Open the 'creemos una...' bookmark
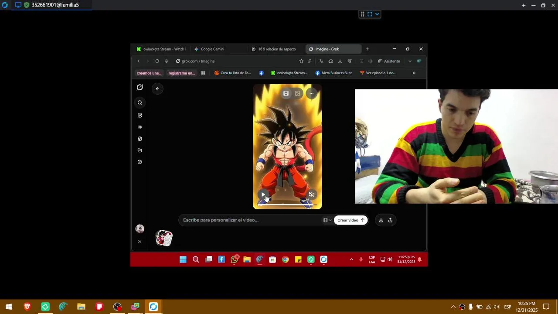The image size is (558, 314). (x=149, y=73)
